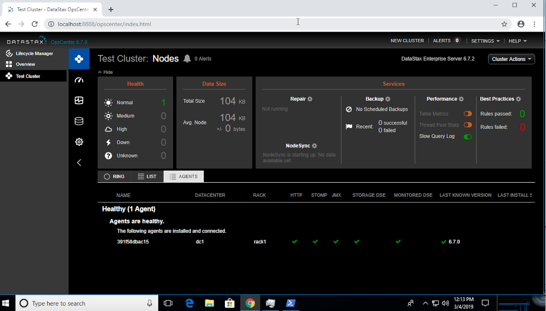Click agent name 391f58dbac15

[x=133, y=242]
